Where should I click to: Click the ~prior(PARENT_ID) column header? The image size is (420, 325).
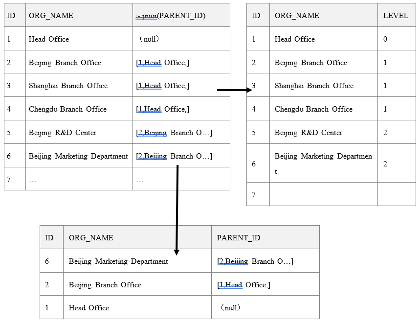point(170,16)
